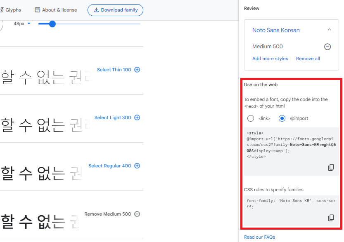Click the Medium 500 Korean sample text
Image resolution: width=344 pixels, height=242 pixels.
pos(40,222)
